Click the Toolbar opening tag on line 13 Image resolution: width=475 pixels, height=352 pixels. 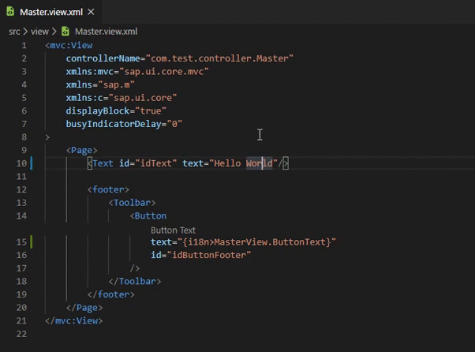click(x=132, y=203)
